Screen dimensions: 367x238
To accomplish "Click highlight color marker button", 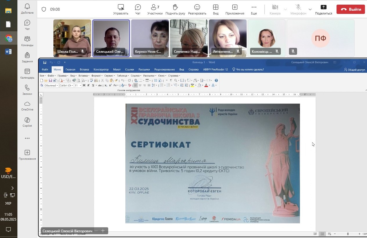I will [192, 85].
